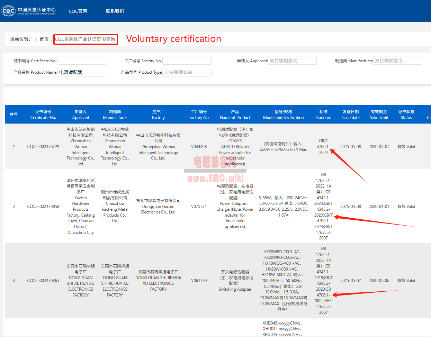The height and width of the screenshot is (337, 431).
Task: Click factory number V075771
Action: (199, 207)
